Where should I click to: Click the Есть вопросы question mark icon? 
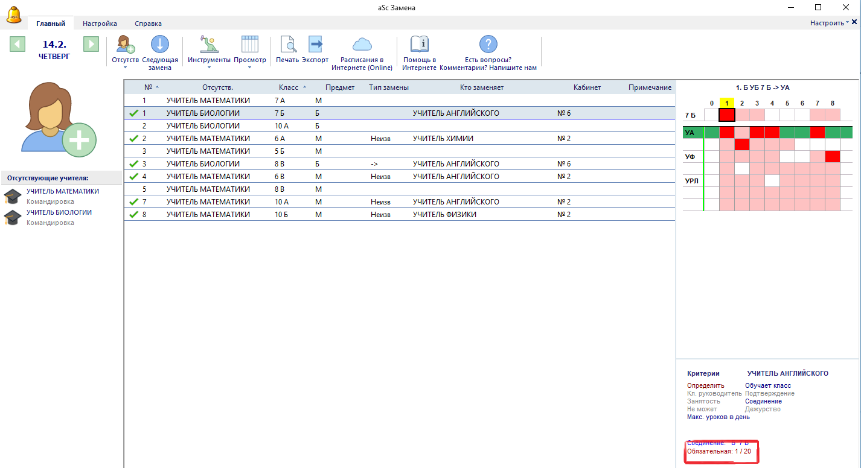pos(488,45)
